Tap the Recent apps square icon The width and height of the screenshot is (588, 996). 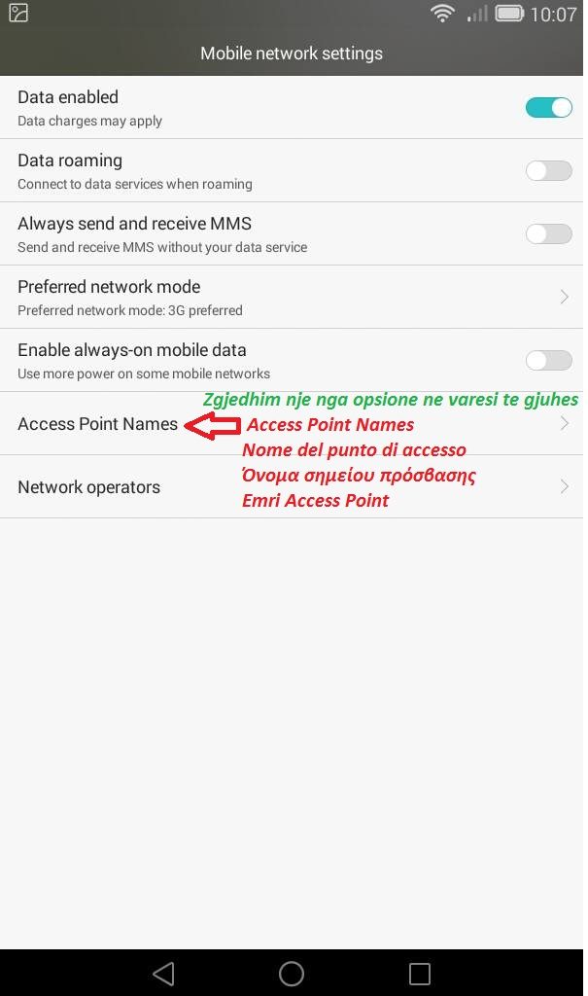click(x=419, y=973)
